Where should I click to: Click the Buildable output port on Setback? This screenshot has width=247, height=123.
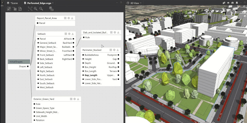(73, 47)
